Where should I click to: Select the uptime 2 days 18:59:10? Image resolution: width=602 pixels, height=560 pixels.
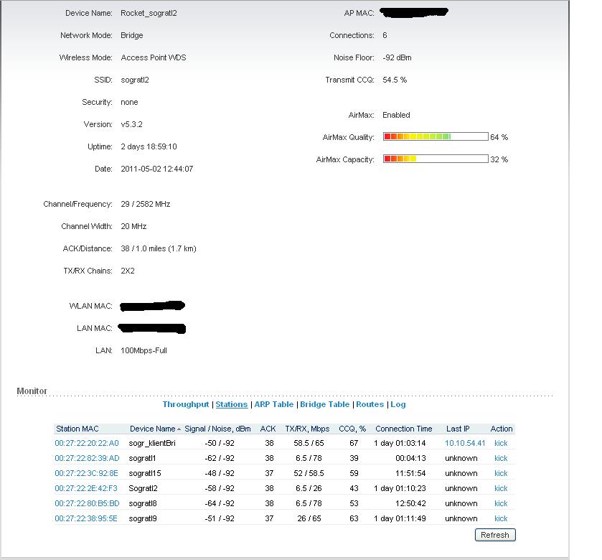[x=149, y=146]
